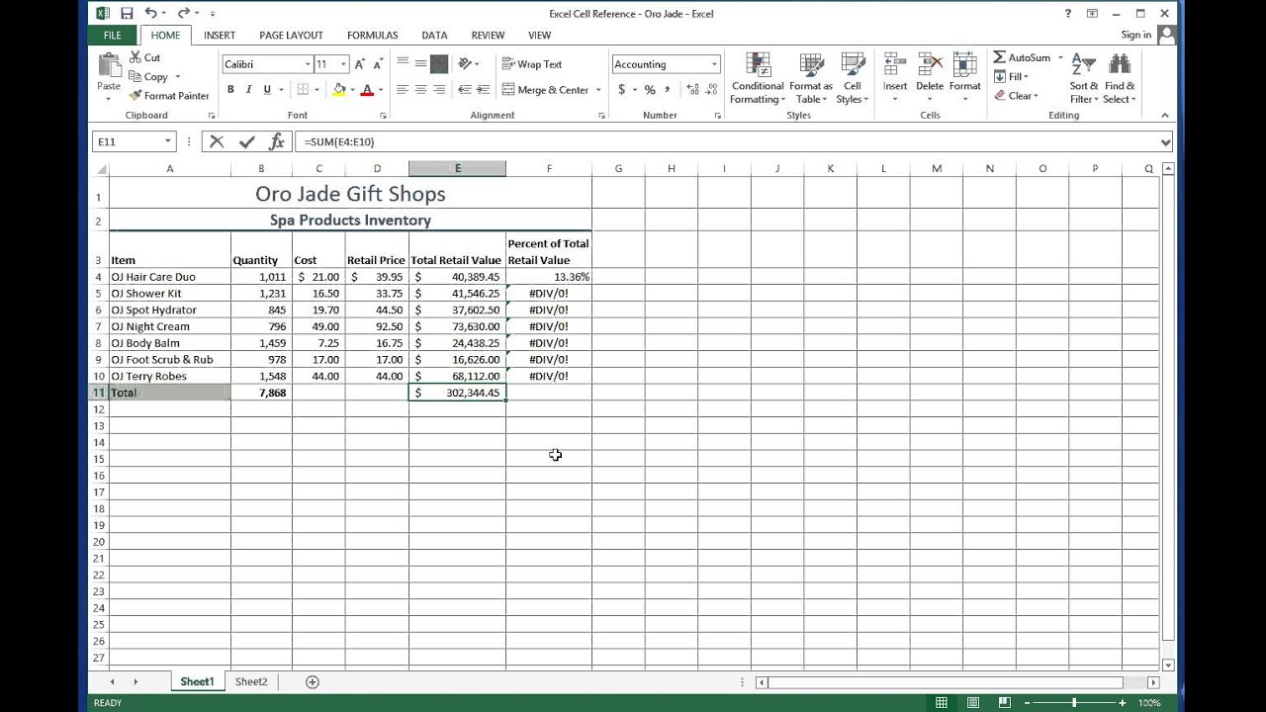Open the FILE tab
Screen dimensions: 1266x712
[x=113, y=35]
